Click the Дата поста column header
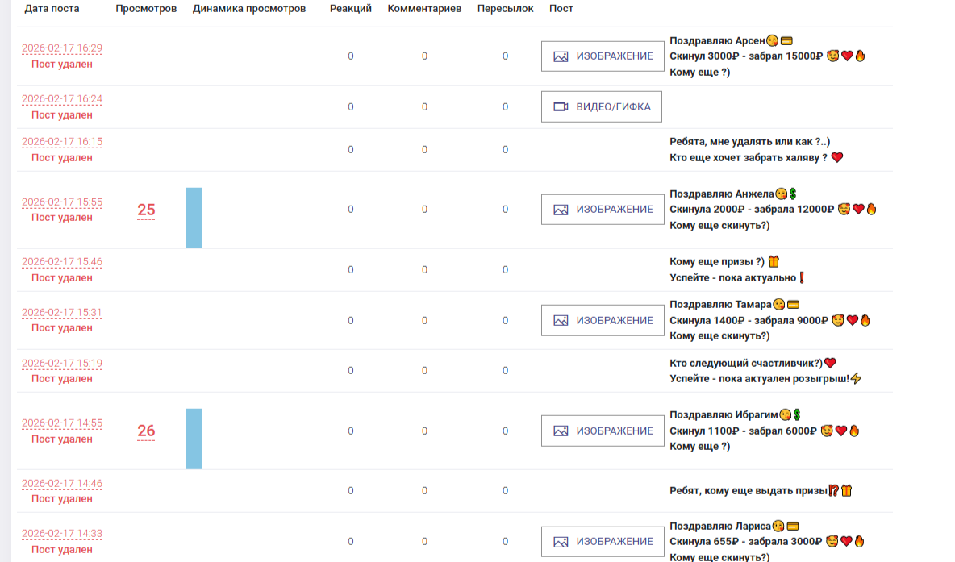 pos(52,9)
